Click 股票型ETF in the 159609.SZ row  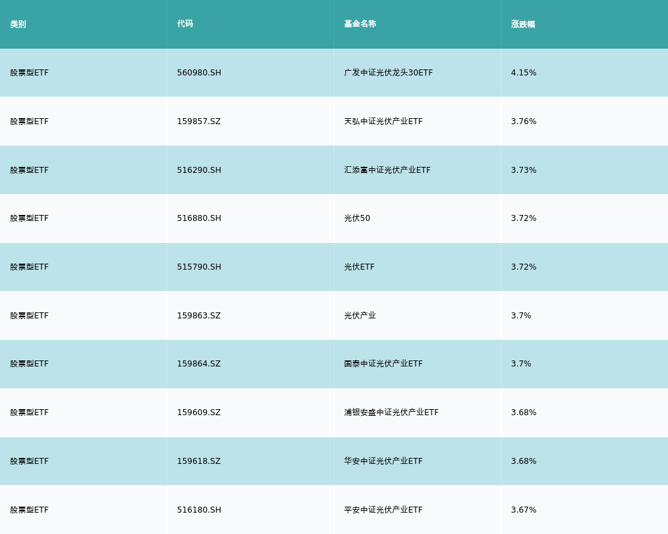(x=29, y=413)
